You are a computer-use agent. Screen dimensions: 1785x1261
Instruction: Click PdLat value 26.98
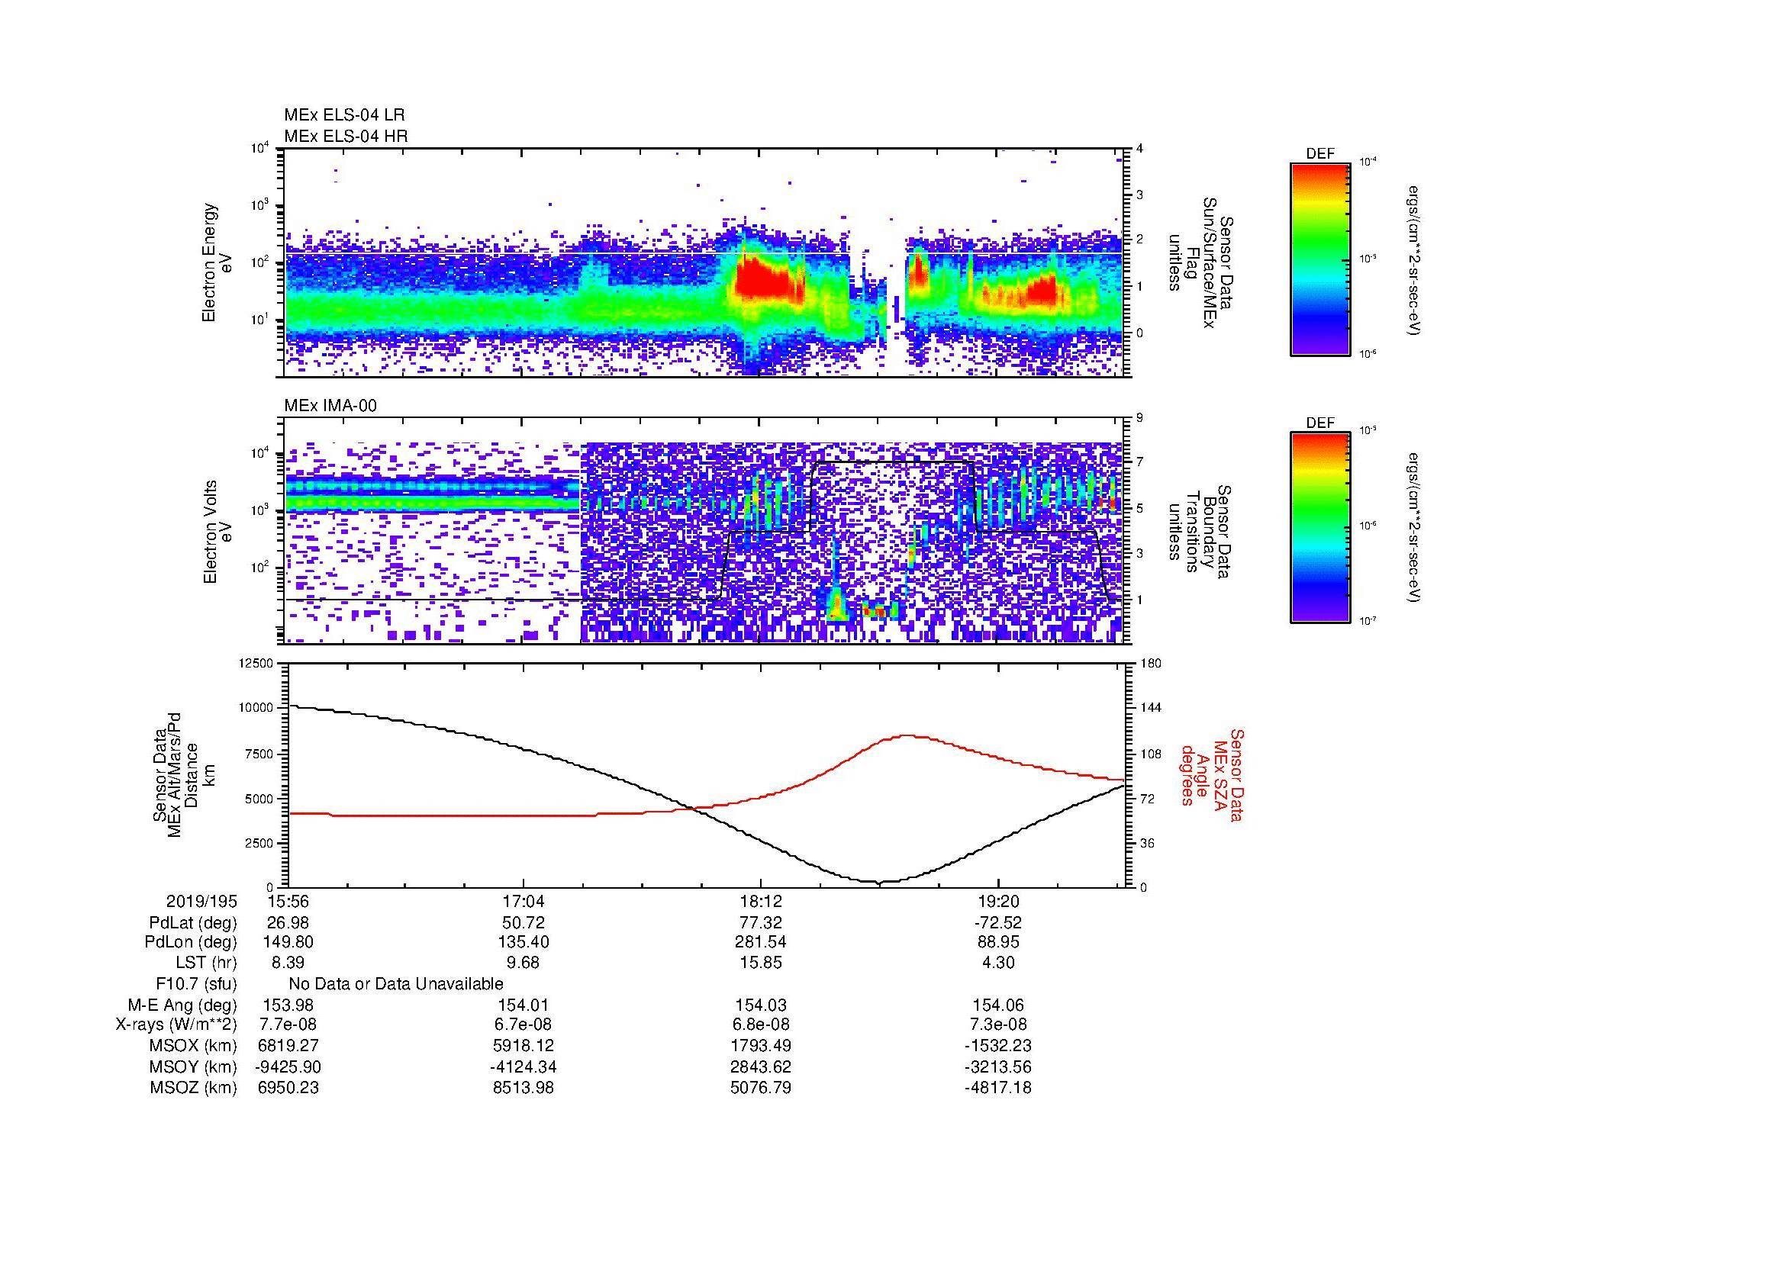click(288, 923)
